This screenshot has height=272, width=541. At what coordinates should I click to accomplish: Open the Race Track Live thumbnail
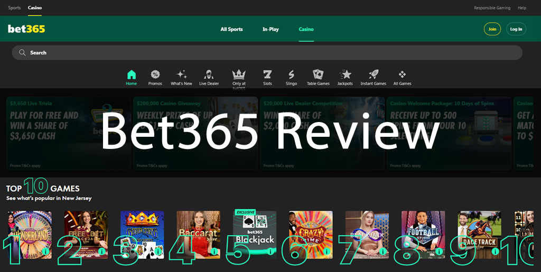coord(480,235)
